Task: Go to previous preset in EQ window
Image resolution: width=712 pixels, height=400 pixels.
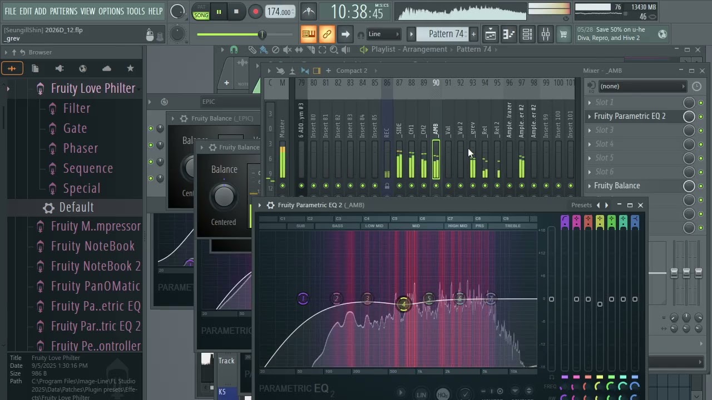Action: [x=599, y=205]
